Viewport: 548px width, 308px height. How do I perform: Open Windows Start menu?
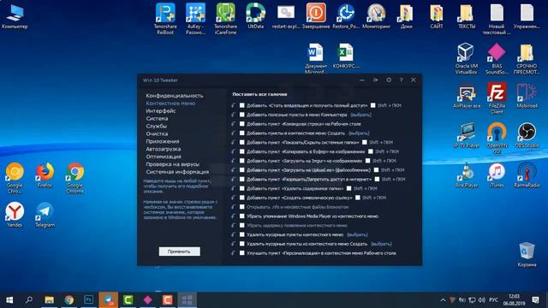click(x=9, y=299)
